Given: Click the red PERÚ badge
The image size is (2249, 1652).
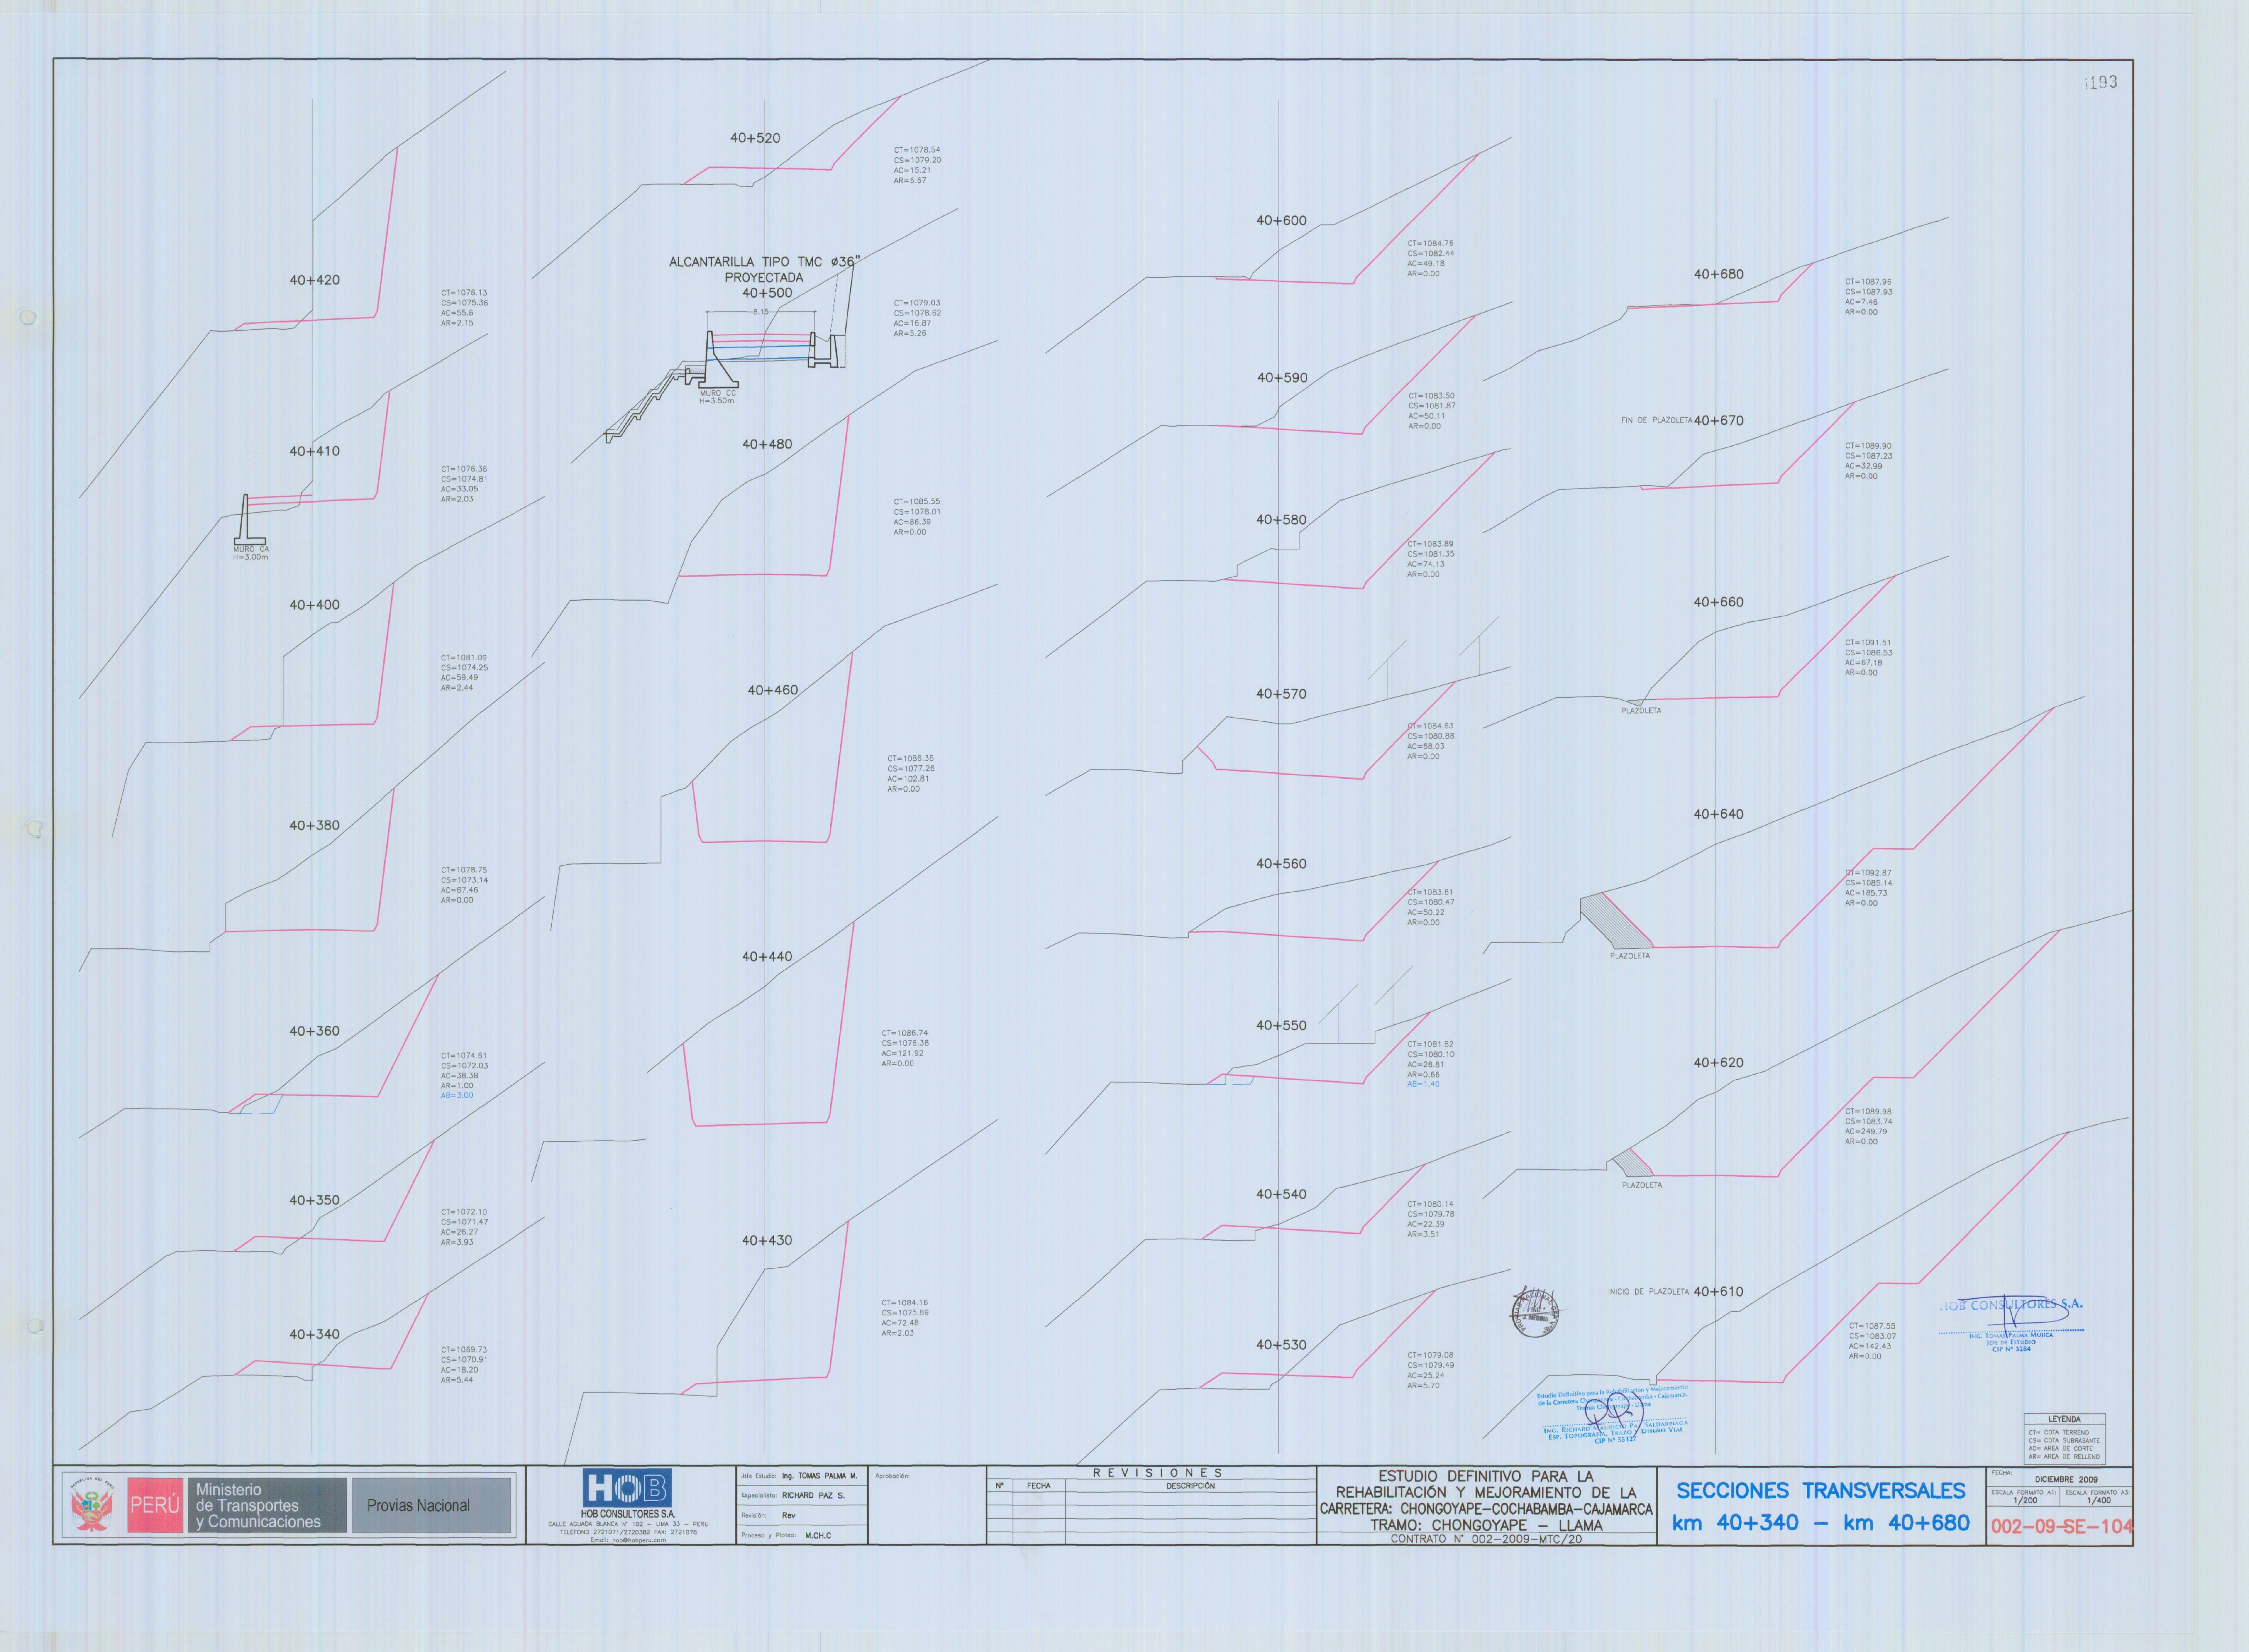Looking at the screenshot, I should click(x=155, y=1505).
